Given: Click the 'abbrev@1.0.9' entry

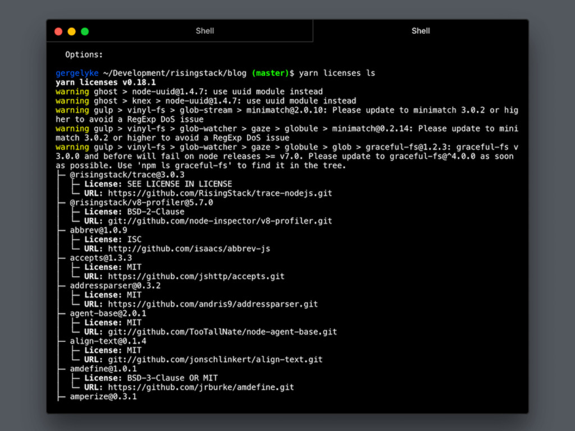Looking at the screenshot, I should tap(99, 230).
